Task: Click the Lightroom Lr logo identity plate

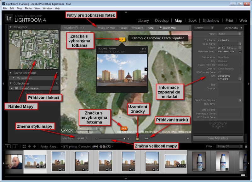Action: 9,18
